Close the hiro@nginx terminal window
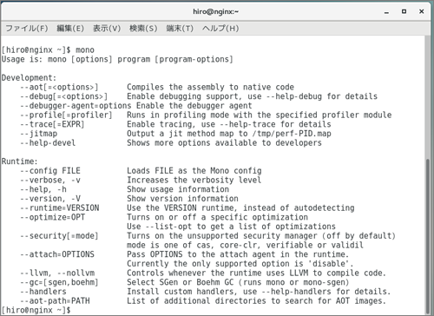Image resolution: width=434 pixels, height=316 pixels. tap(422, 11)
